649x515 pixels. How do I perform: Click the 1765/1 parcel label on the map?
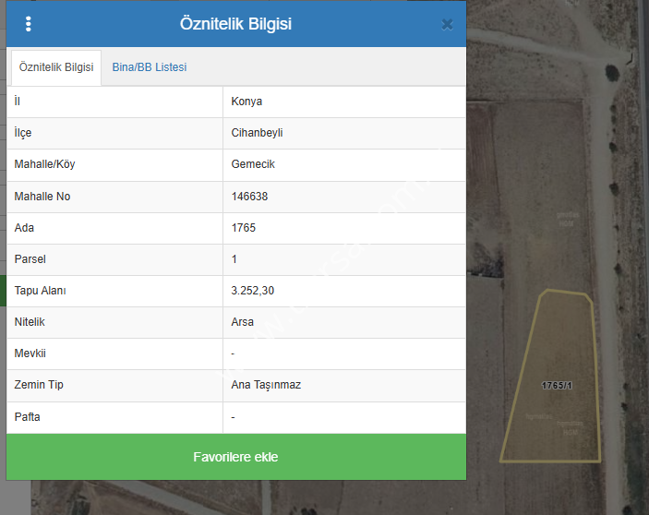pos(557,385)
